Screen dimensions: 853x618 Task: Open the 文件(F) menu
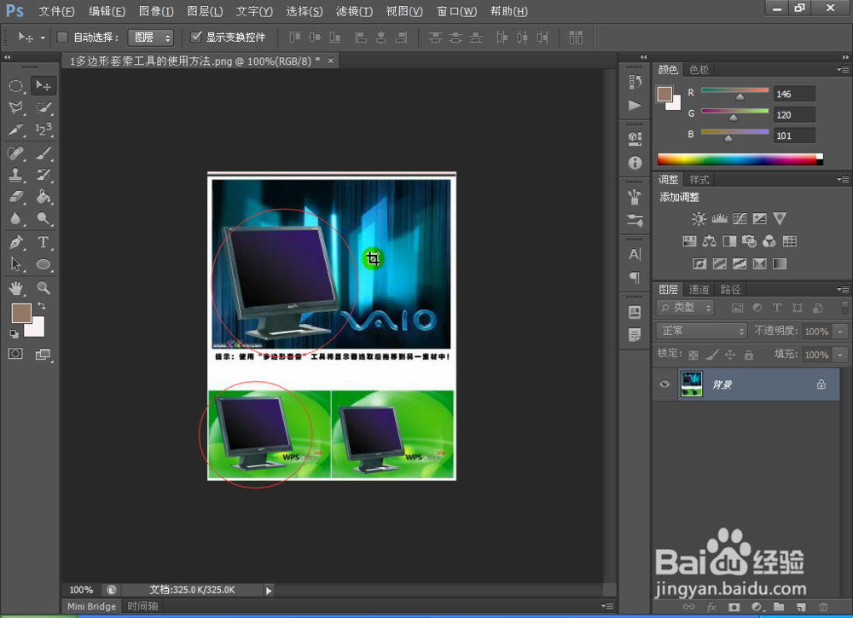pyautogui.click(x=56, y=11)
